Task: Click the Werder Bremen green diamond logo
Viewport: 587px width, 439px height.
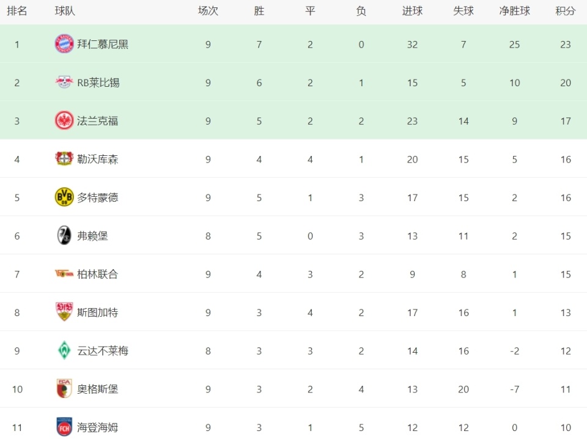Action: [64, 350]
